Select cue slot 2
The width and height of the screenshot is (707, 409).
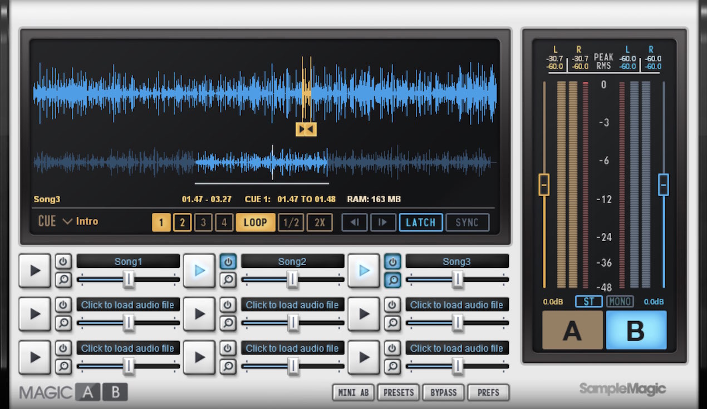181,223
